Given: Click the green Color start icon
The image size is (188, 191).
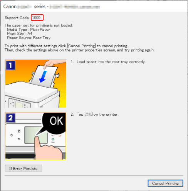Looking at the screenshot, I should 53,139.
